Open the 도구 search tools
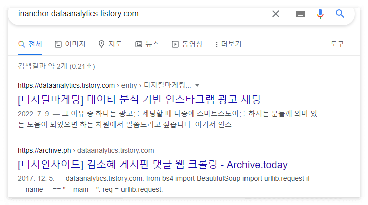 (337, 44)
